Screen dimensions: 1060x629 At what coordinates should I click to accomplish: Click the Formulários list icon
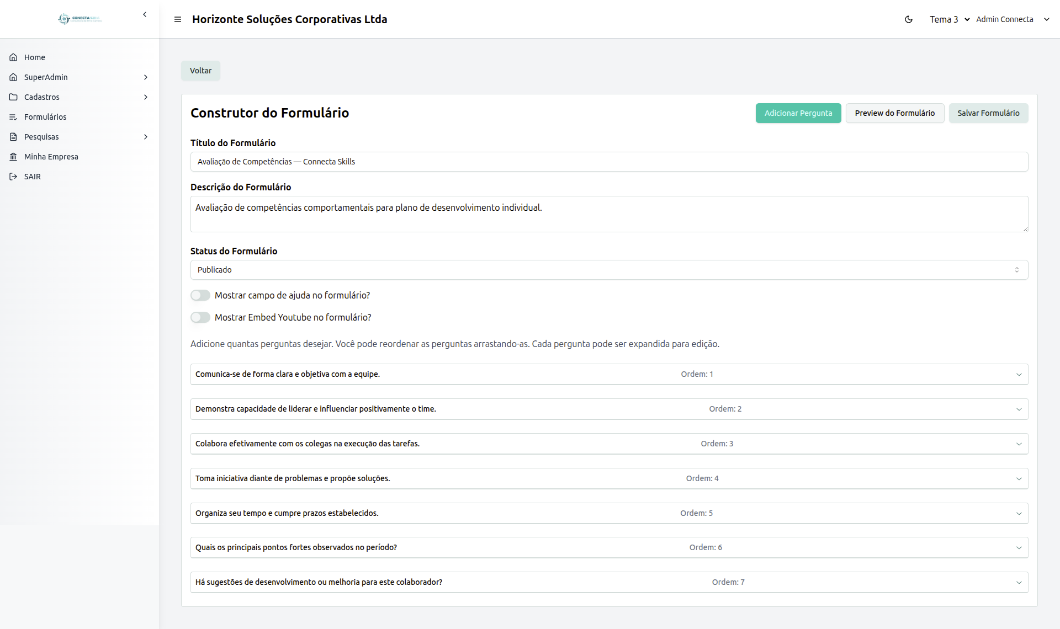coord(13,117)
